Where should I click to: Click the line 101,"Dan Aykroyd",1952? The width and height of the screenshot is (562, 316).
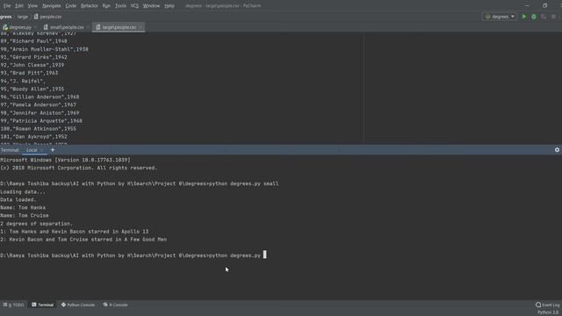click(33, 137)
